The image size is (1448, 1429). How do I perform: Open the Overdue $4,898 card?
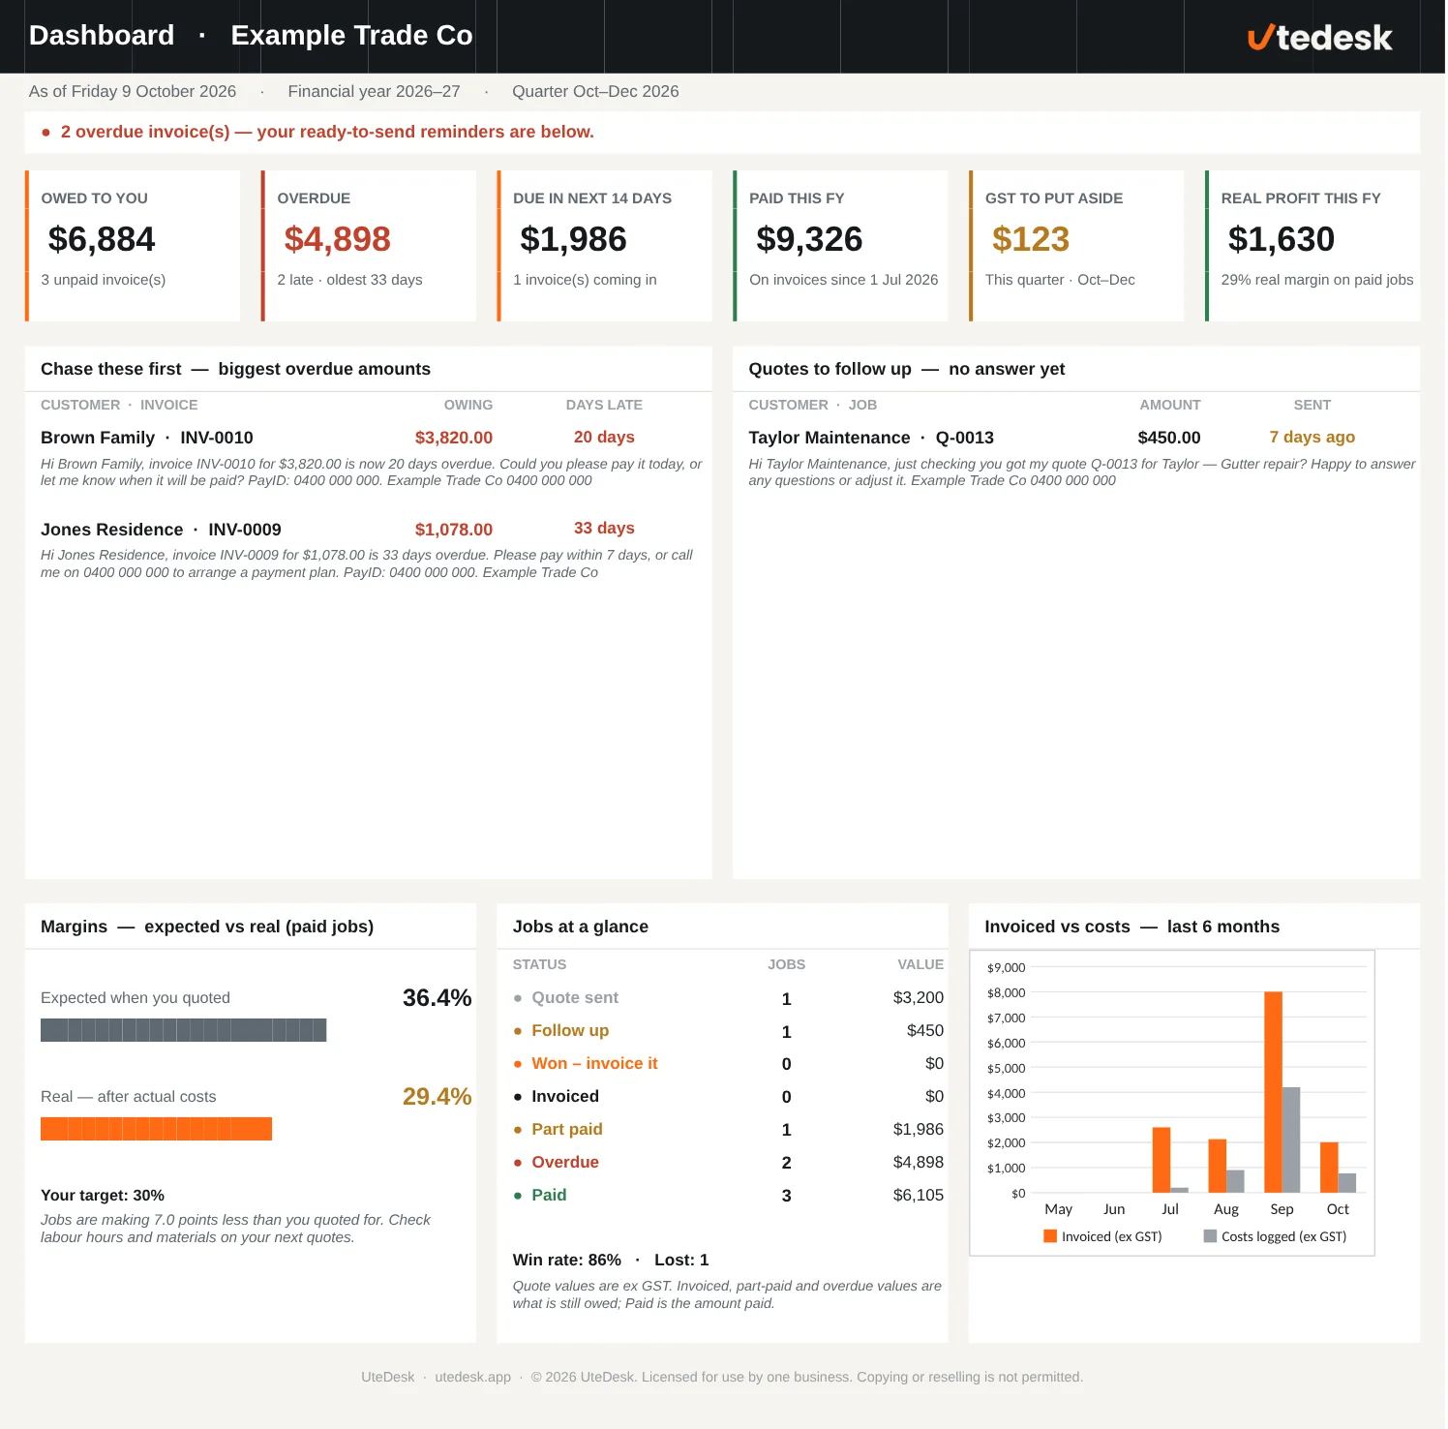(369, 246)
